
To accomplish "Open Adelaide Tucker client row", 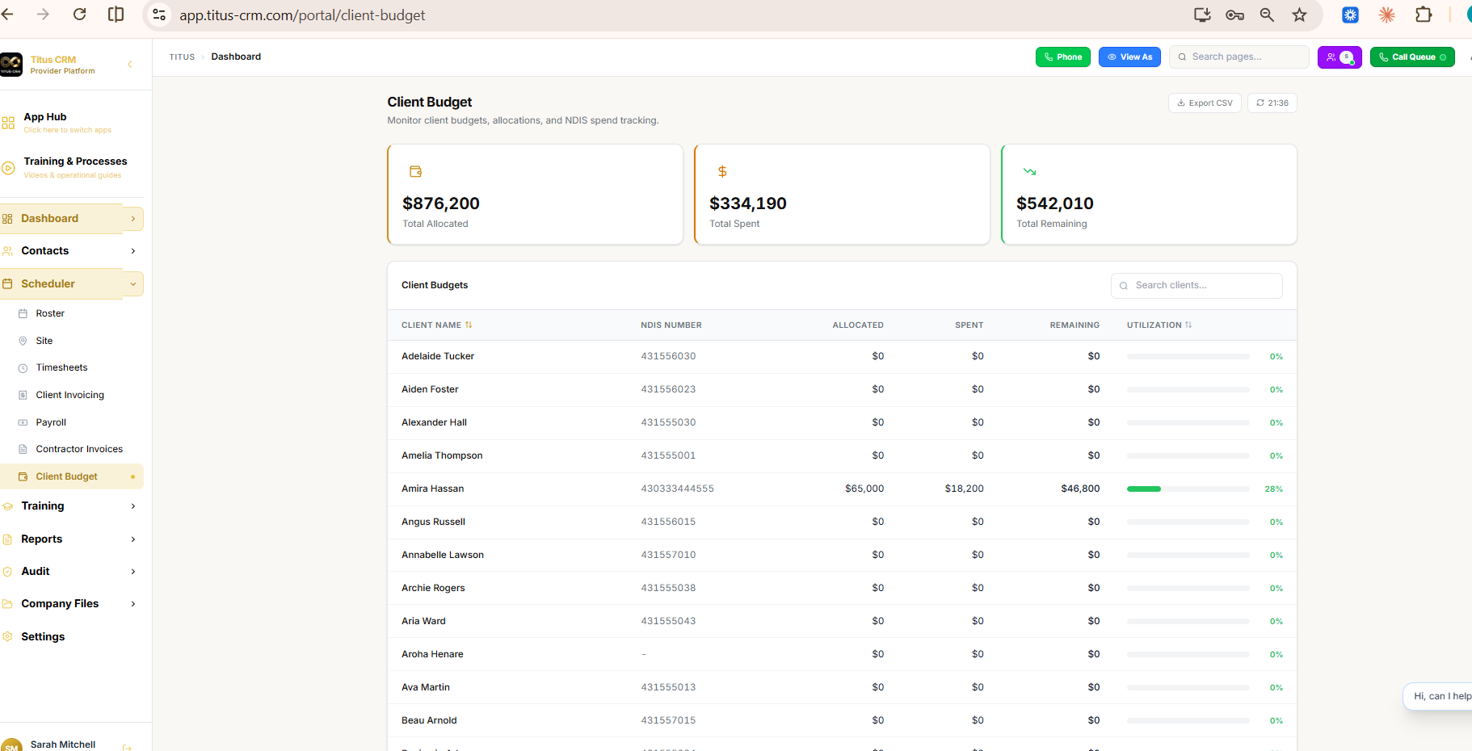I will click(842, 356).
